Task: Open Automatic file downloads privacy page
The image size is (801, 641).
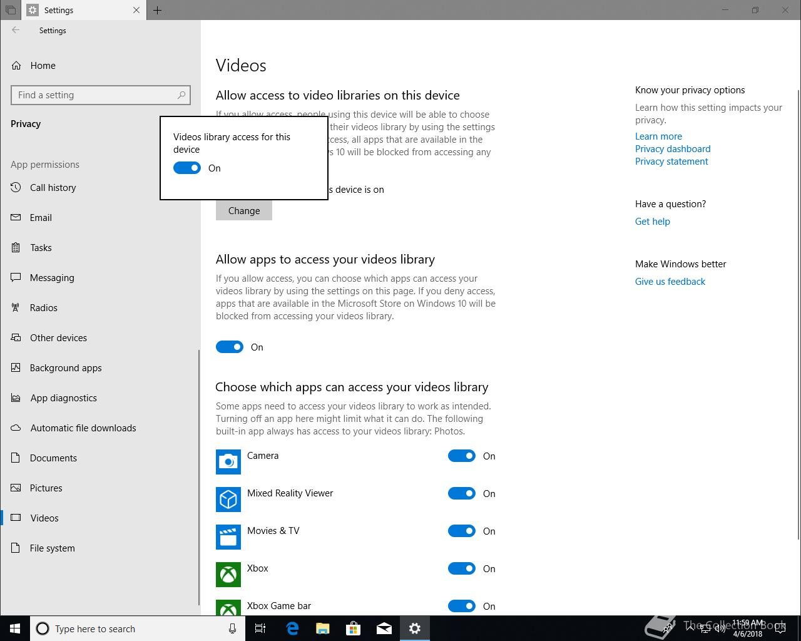Action: click(100, 428)
